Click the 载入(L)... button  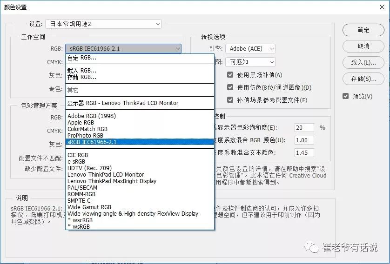coord(363,62)
